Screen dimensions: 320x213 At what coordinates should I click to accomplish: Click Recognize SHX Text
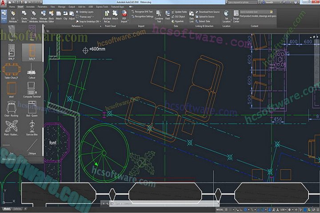point(142,12)
